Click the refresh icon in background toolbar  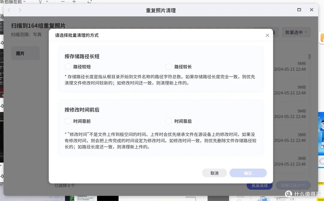coord(89,1)
